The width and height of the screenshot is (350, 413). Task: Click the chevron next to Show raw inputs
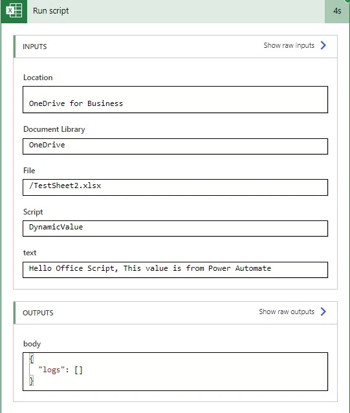[323, 45]
